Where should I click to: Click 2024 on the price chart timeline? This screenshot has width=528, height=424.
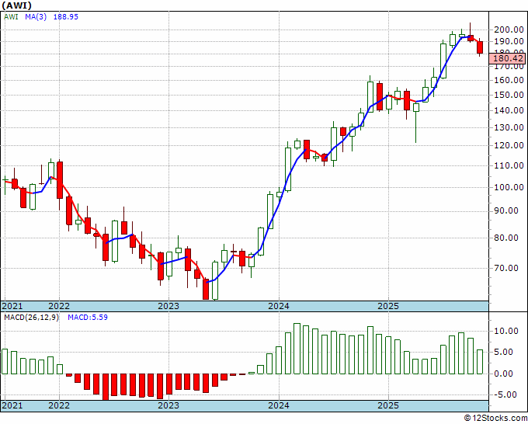(x=279, y=306)
